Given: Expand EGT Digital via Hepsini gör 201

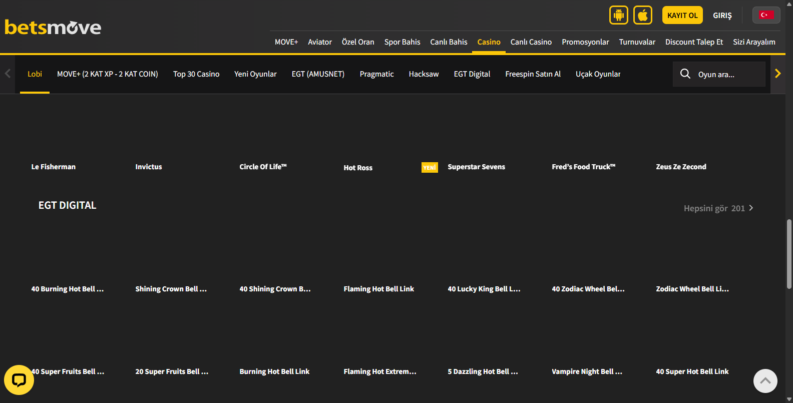Looking at the screenshot, I should point(718,208).
